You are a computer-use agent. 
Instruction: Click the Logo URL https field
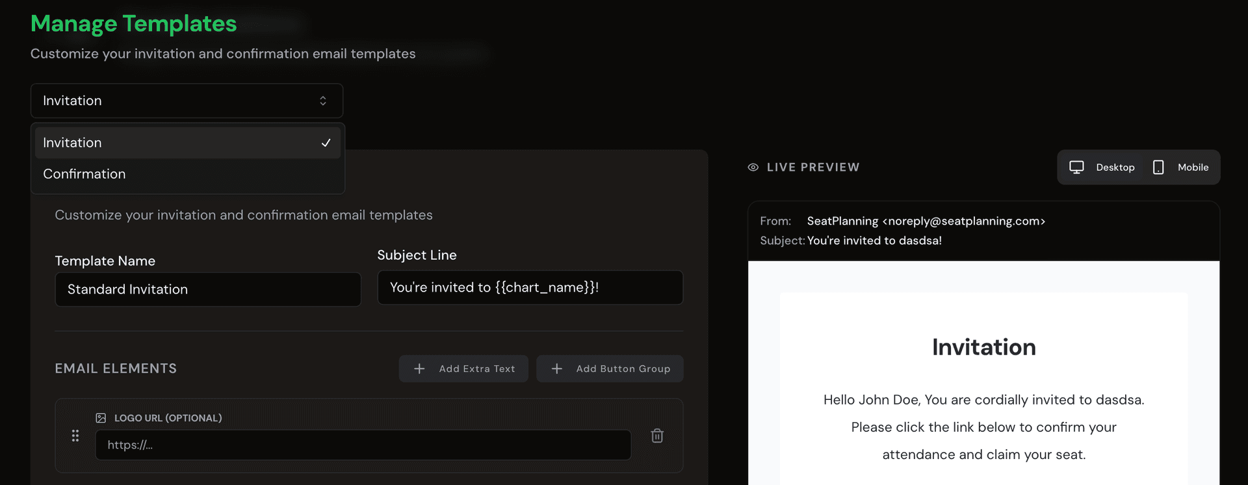point(363,445)
